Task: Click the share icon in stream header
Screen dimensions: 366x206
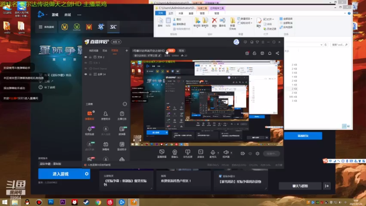Action: 277,53
